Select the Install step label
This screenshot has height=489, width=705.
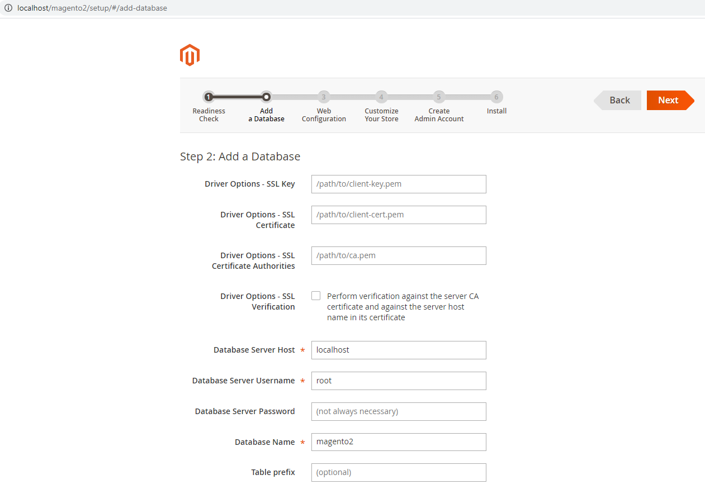[496, 111]
